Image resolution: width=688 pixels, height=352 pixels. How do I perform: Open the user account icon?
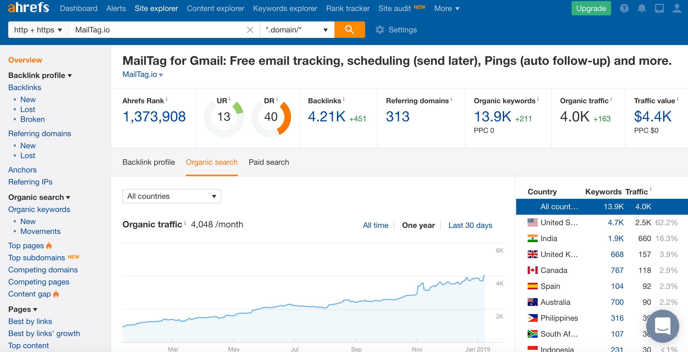[x=677, y=9]
